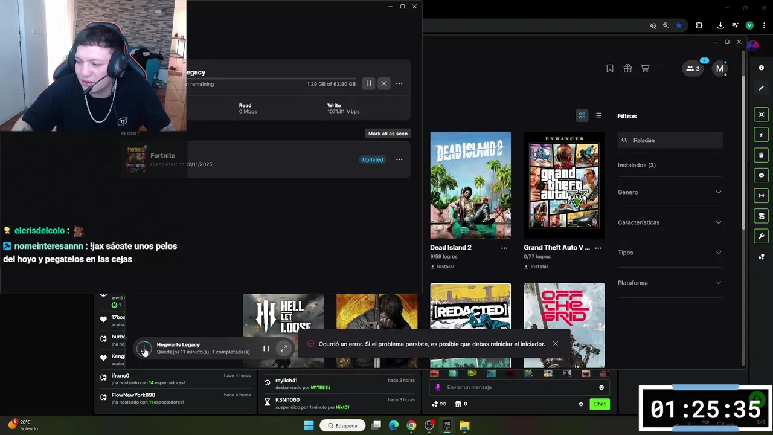Open File Explorer from the taskbar
The image size is (773, 435).
coord(464,425)
